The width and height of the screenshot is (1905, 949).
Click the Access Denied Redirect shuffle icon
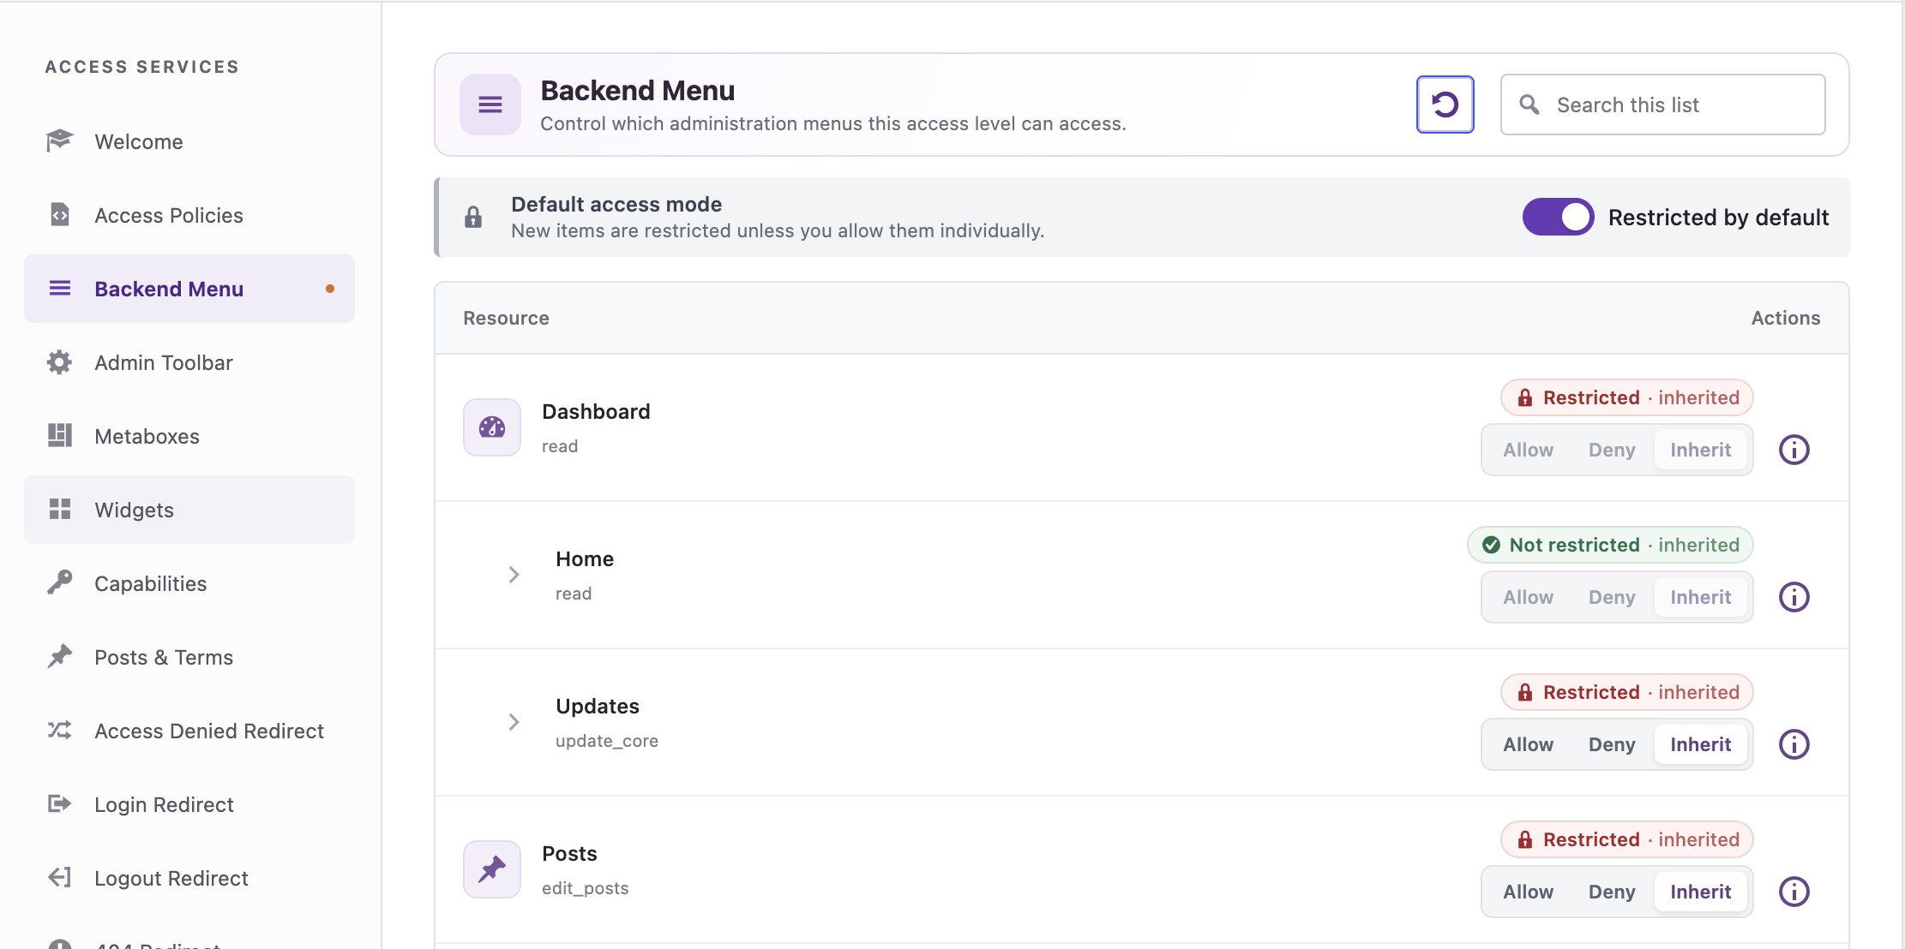click(x=59, y=730)
